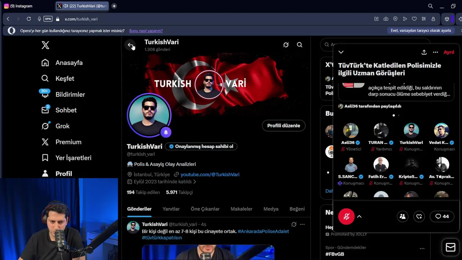Select TurkishVari speaker avatar in Space

pyautogui.click(x=411, y=131)
